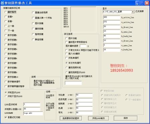
Task: Select 开机不显示LOGO radio button
Action: pos(6,96)
